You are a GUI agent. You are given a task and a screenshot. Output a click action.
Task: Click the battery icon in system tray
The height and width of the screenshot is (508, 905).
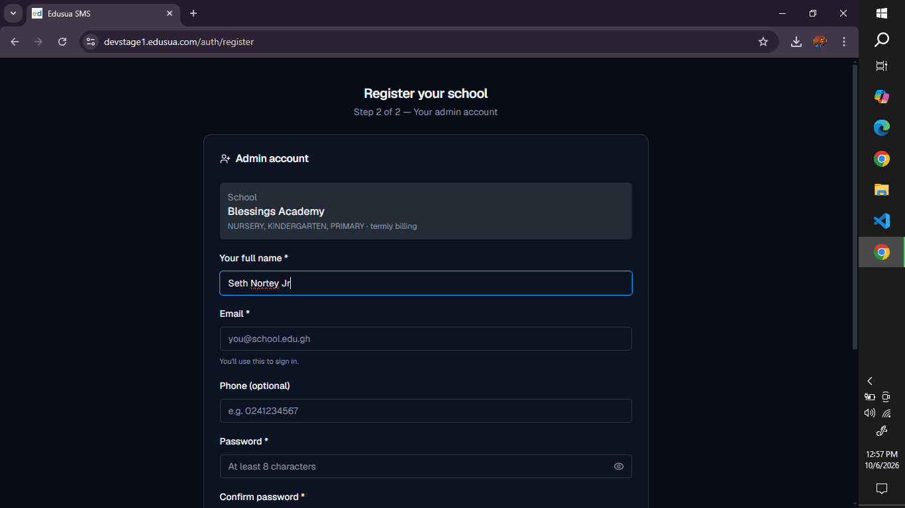click(x=870, y=398)
